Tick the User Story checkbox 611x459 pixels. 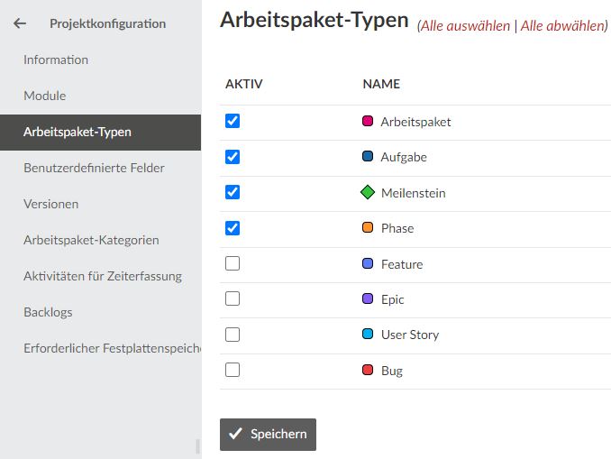coord(233,335)
